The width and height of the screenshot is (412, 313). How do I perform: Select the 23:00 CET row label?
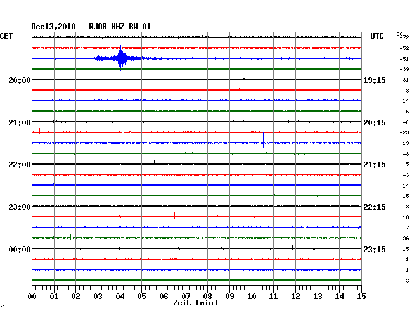tap(20, 207)
